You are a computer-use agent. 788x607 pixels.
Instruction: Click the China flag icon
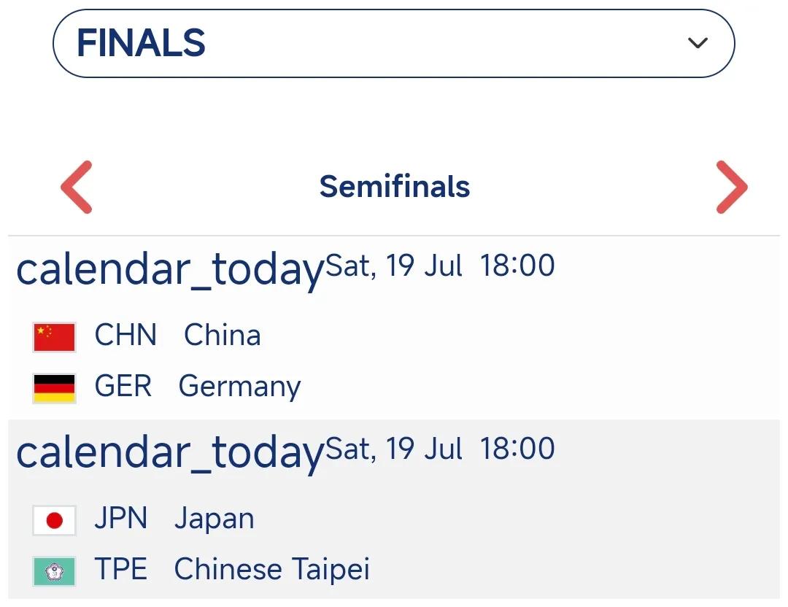pyautogui.click(x=54, y=337)
